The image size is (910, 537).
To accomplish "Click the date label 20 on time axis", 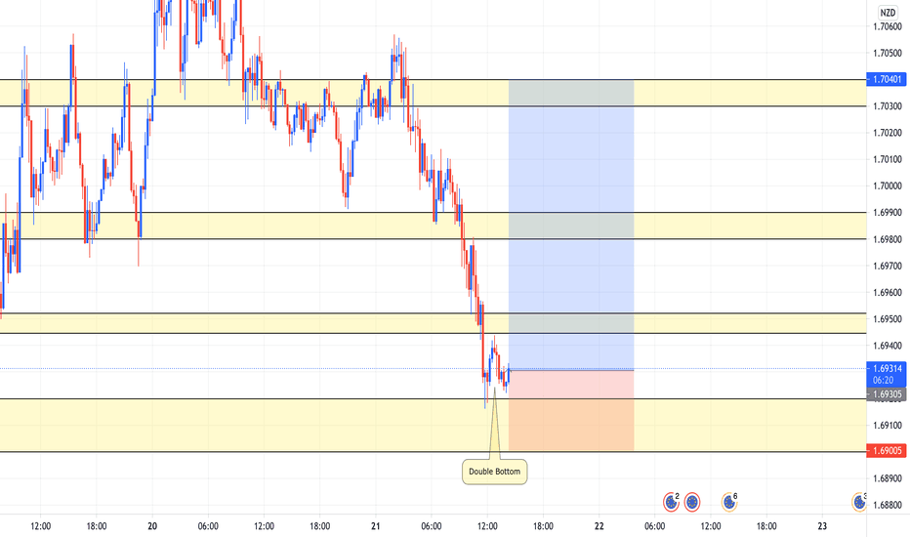I will click(x=152, y=526).
